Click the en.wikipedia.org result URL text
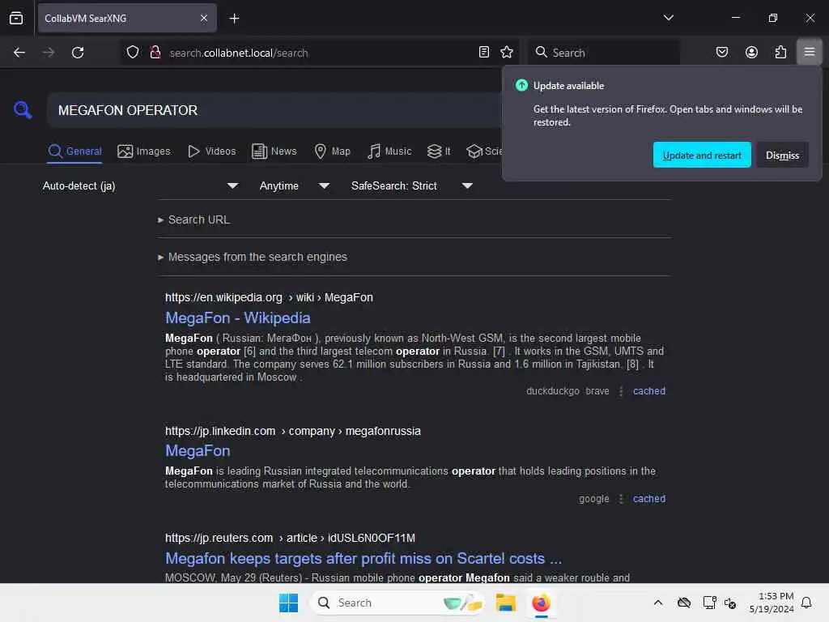 pos(269,298)
